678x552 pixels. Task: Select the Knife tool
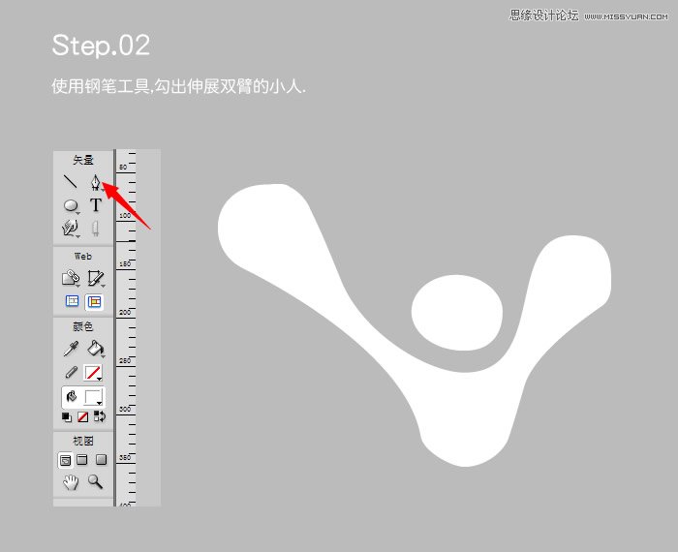(95, 229)
